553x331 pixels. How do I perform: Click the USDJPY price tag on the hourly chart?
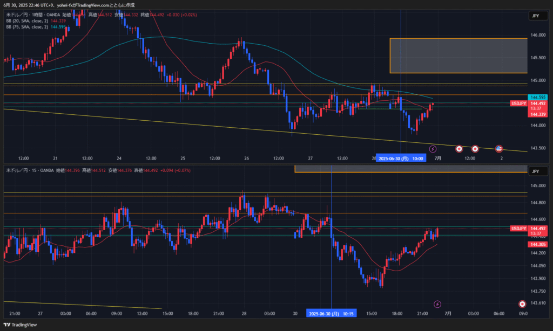[519, 104]
